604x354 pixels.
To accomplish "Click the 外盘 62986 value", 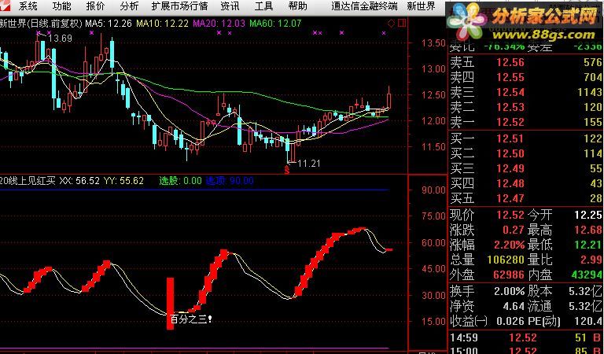I will pos(509,275).
